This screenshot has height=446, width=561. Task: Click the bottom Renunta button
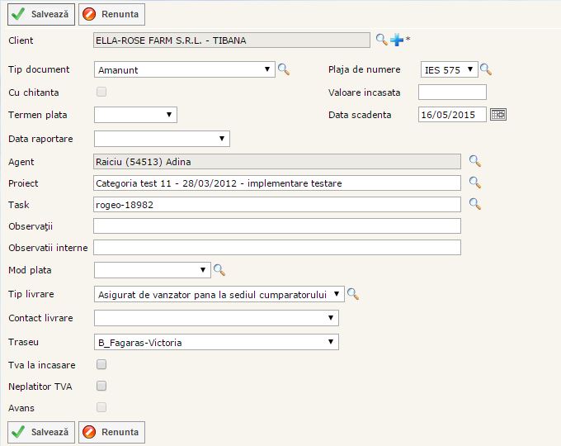click(x=111, y=432)
